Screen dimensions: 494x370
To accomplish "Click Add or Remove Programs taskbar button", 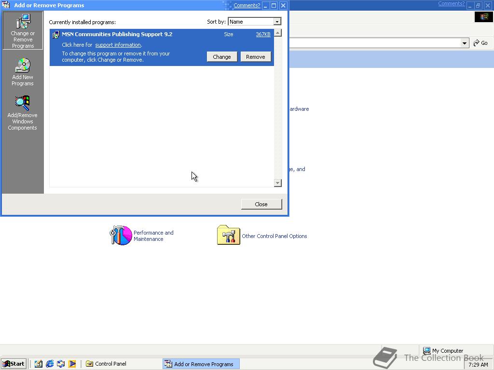I will [x=201, y=364].
